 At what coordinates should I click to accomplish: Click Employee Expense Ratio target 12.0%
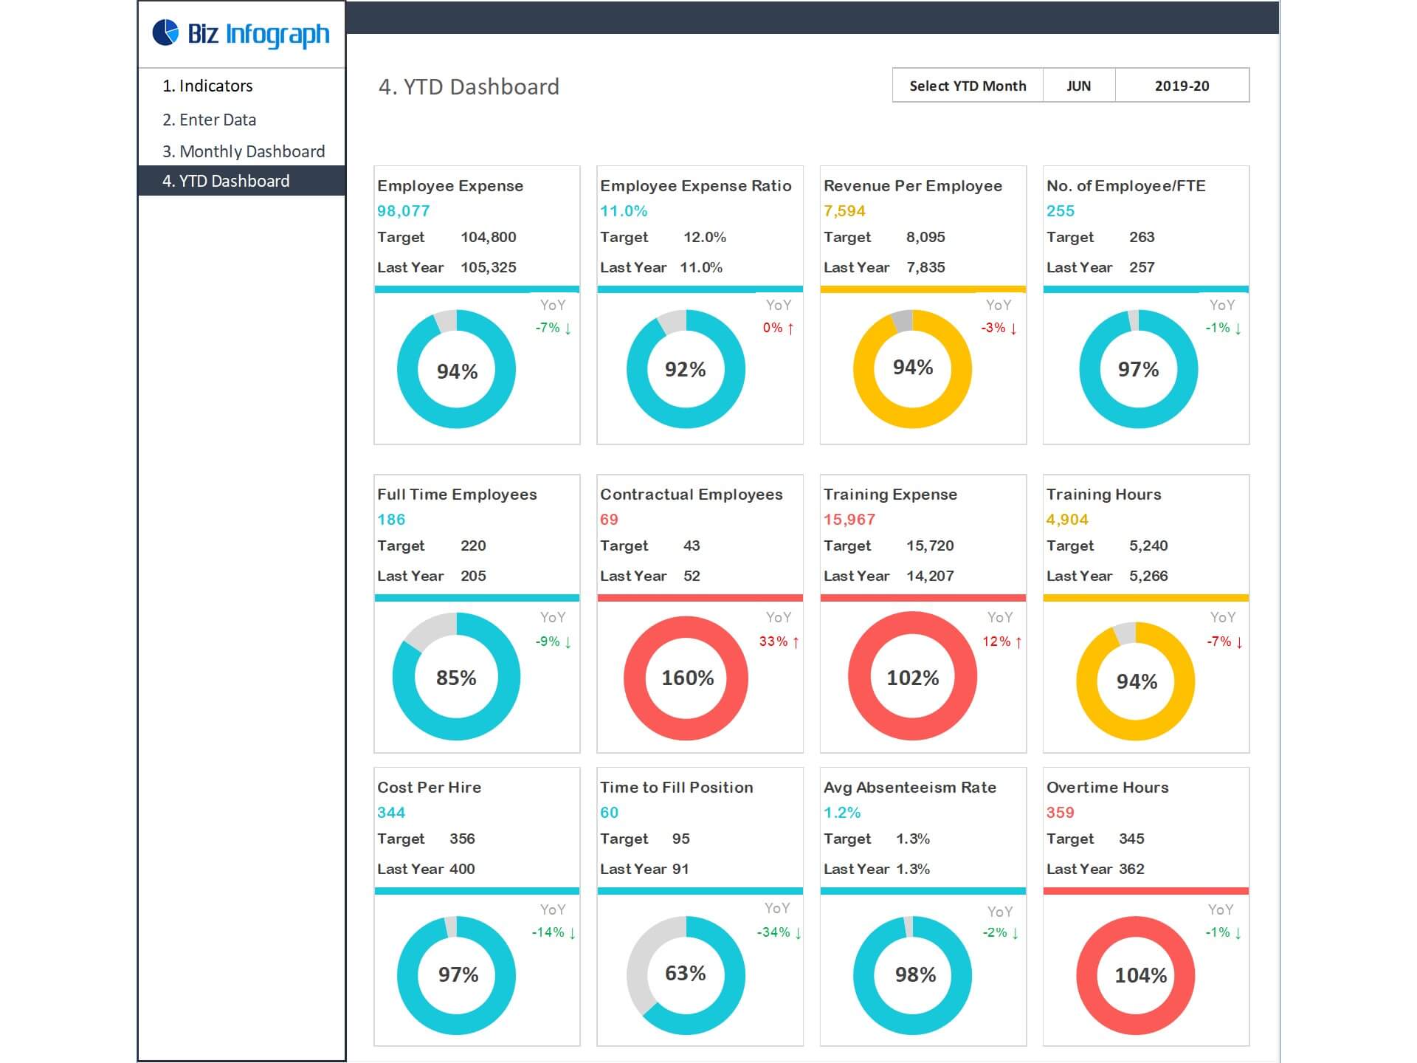click(705, 238)
